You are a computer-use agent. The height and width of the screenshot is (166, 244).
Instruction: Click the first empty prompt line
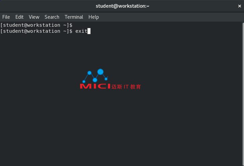click(x=36, y=25)
